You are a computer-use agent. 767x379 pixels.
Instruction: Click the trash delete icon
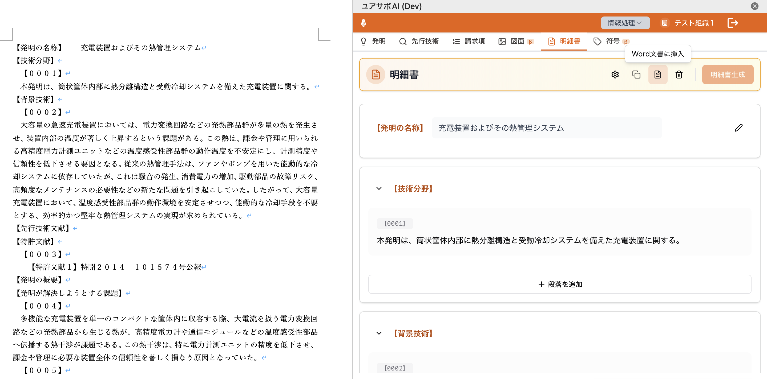pos(679,75)
